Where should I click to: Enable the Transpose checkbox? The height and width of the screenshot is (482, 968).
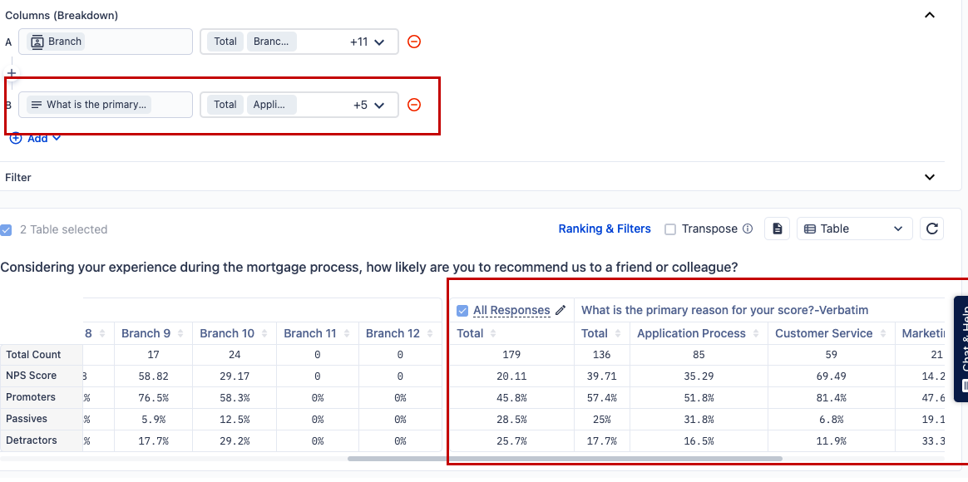(670, 229)
